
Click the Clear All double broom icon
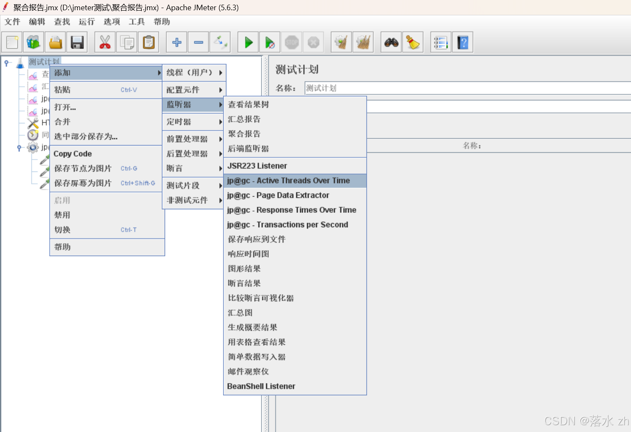pyautogui.click(x=363, y=42)
